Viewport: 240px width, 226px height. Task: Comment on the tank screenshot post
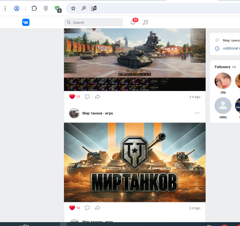coord(87,97)
